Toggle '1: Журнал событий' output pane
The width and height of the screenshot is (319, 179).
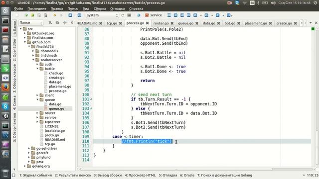(35, 175)
